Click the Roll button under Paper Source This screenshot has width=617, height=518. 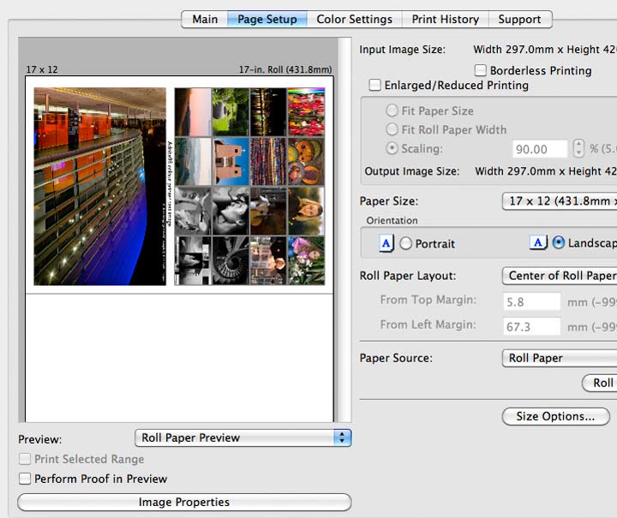coord(599,383)
